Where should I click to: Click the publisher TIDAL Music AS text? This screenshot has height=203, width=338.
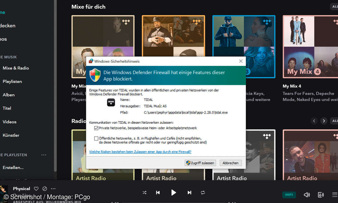pyautogui.click(x=155, y=106)
